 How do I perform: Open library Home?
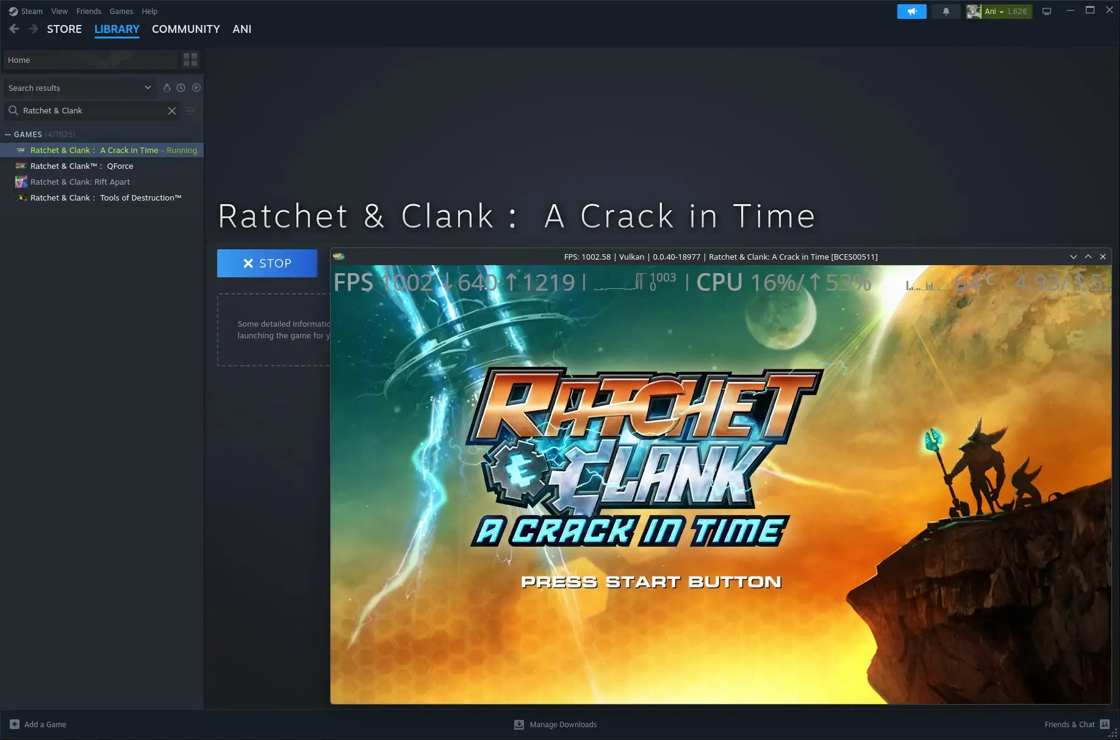pos(91,60)
